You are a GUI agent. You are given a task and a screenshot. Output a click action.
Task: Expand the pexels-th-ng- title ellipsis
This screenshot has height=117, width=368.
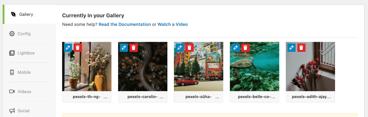106,97
